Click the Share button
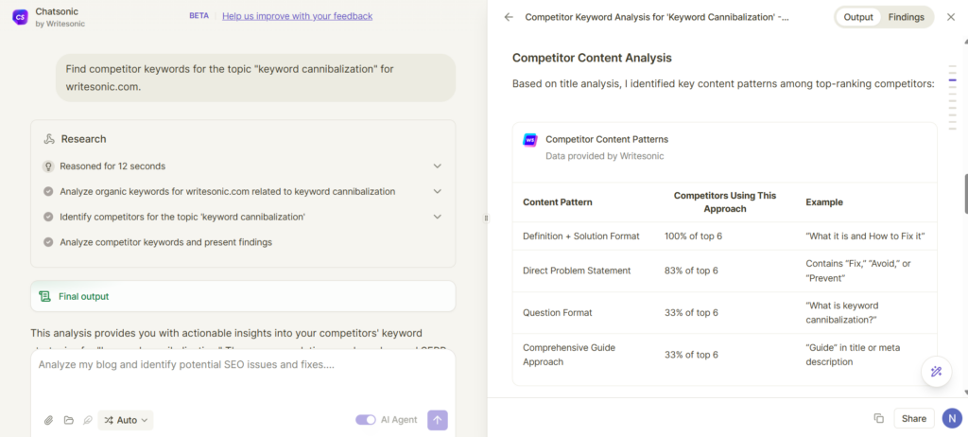This screenshot has height=437, width=968. pos(914,418)
